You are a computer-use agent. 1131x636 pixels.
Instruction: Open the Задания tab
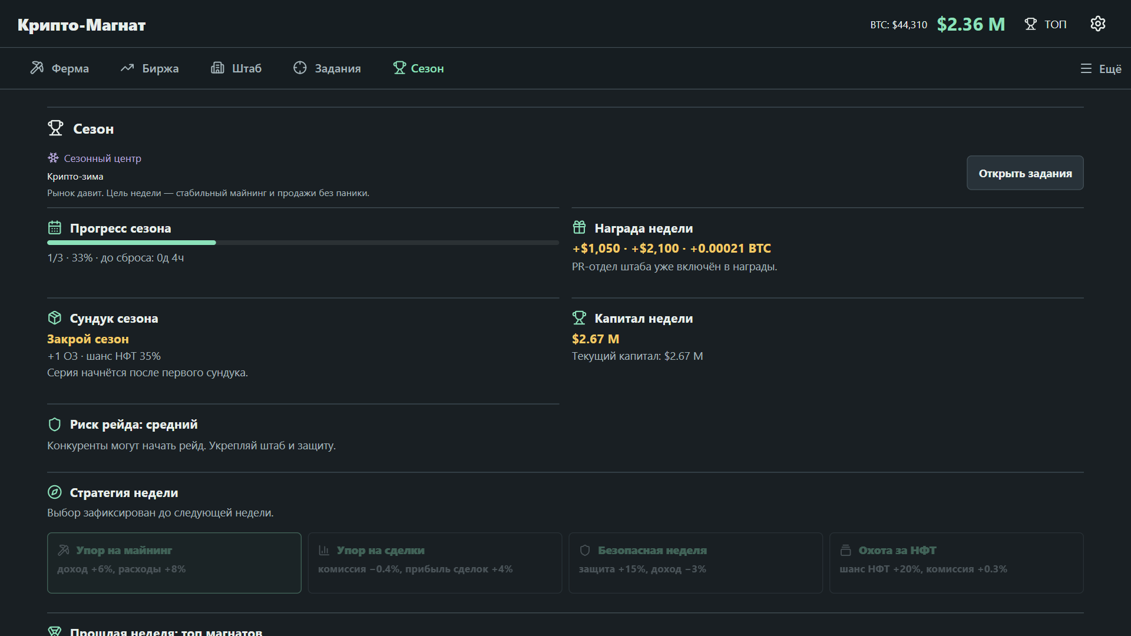pos(327,68)
